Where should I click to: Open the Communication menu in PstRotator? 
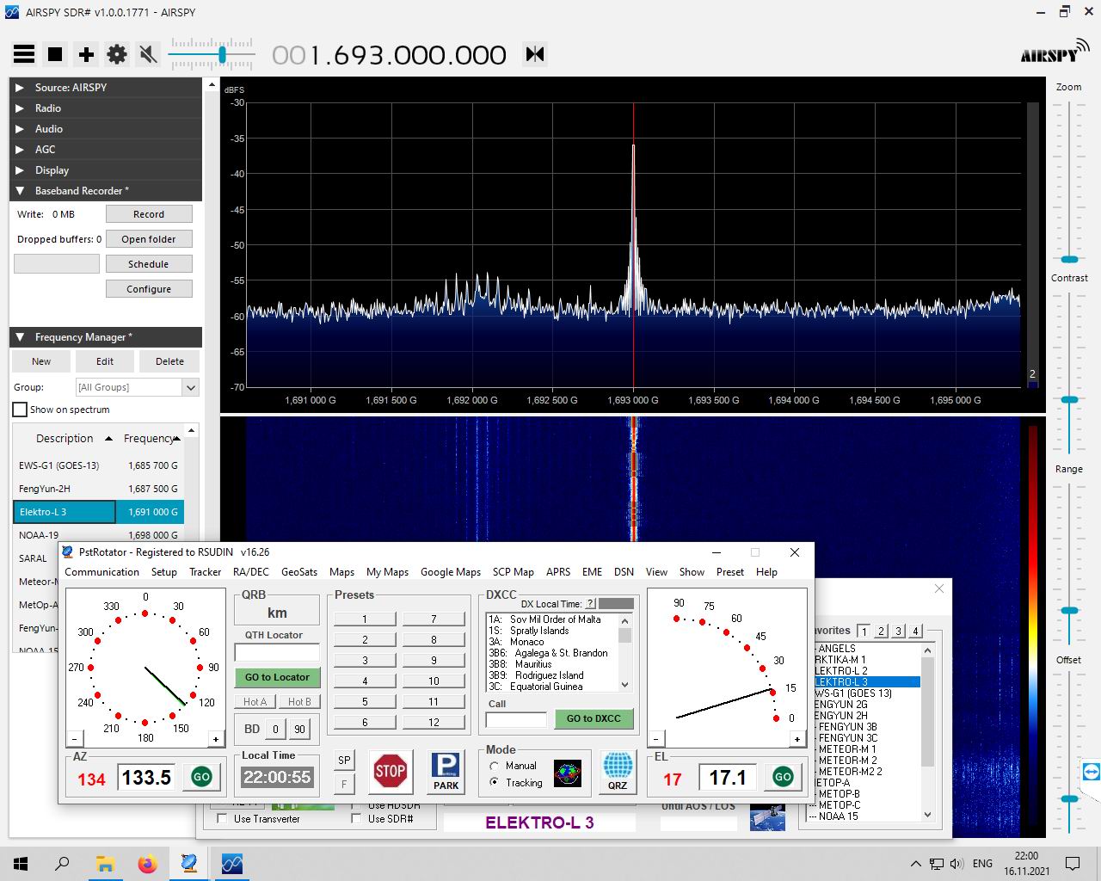point(101,572)
